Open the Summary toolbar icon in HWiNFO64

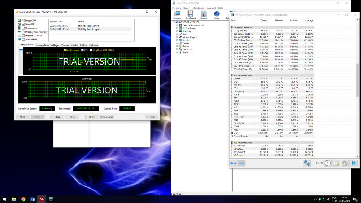tap(177, 14)
